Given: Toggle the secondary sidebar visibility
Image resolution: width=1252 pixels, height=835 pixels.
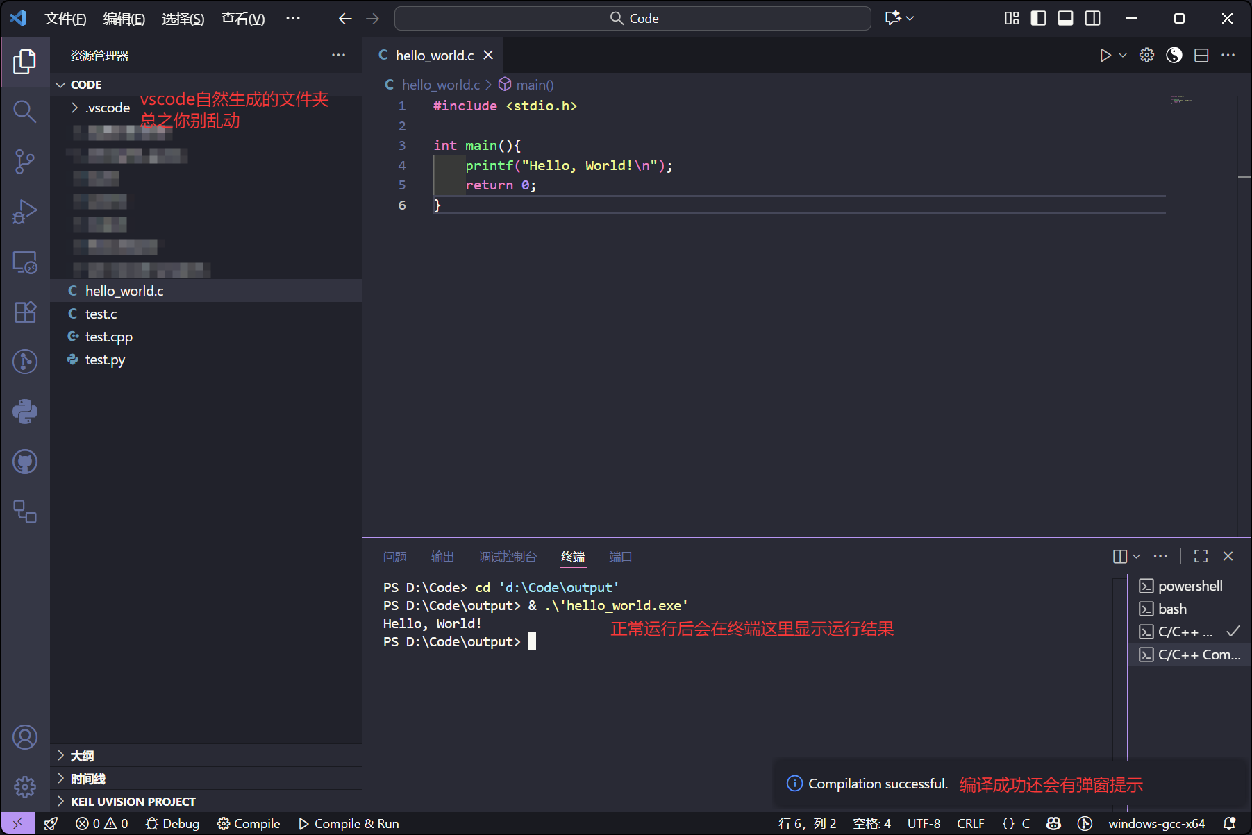Looking at the screenshot, I should 1092,19.
